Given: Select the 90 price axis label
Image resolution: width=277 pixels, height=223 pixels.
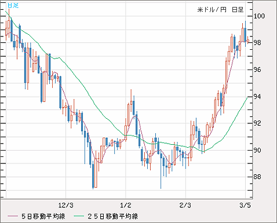Looking at the screenshot, I should [257, 150].
